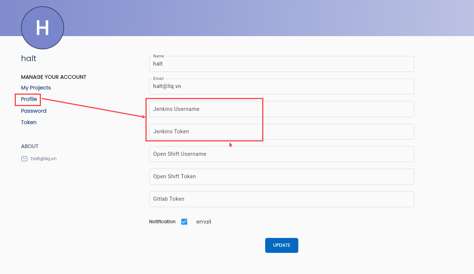This screenshot has height=274, width=474.
Task: Click the envelope icon beside halt@llq.vn
Action: coord(24,159)
